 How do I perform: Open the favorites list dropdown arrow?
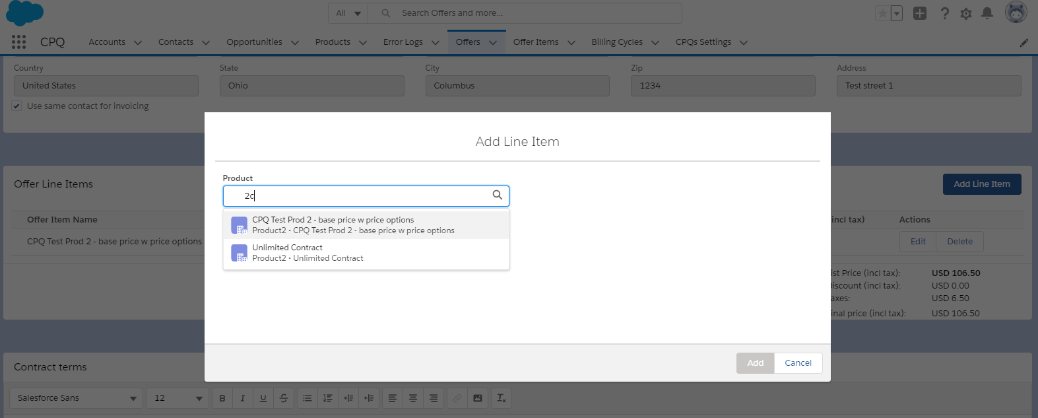pyautogui.click(x=896, y=13)
